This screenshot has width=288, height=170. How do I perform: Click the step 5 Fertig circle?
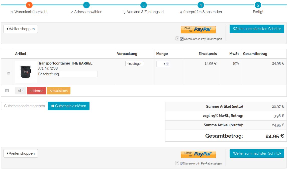[258, 5]
